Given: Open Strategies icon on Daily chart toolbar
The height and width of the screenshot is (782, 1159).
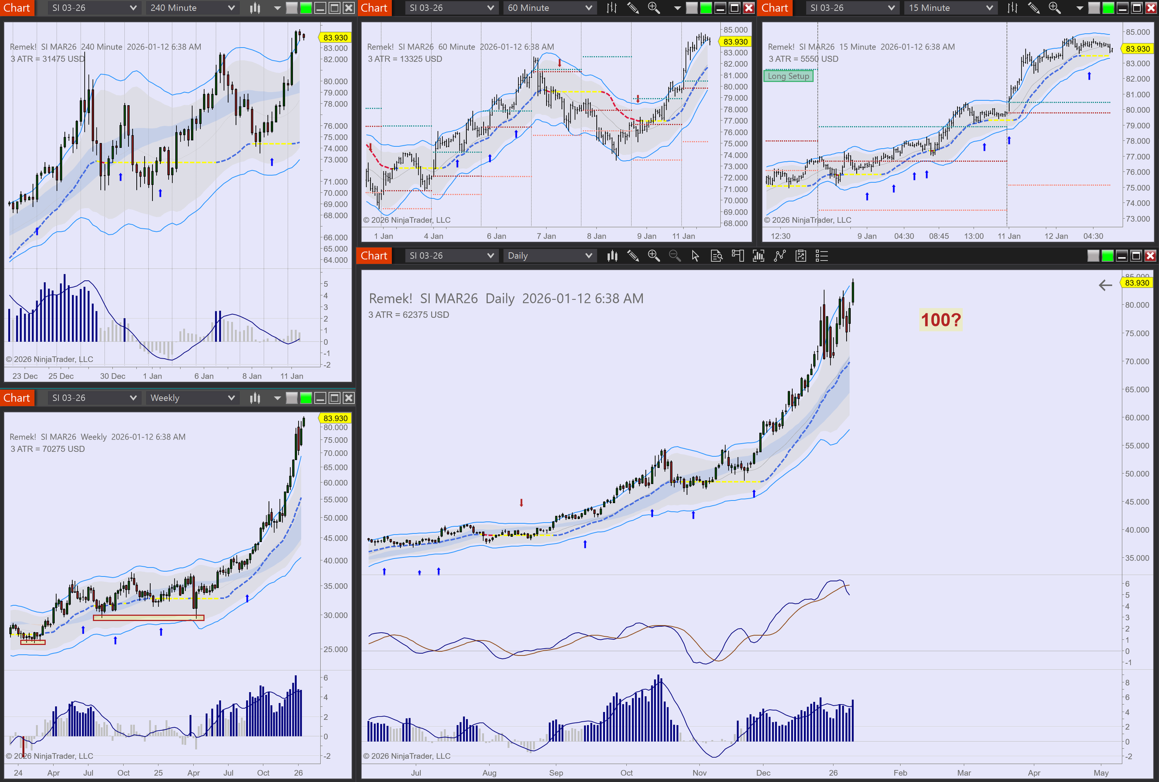Looking at the screenshot, I should pos(779,256).
